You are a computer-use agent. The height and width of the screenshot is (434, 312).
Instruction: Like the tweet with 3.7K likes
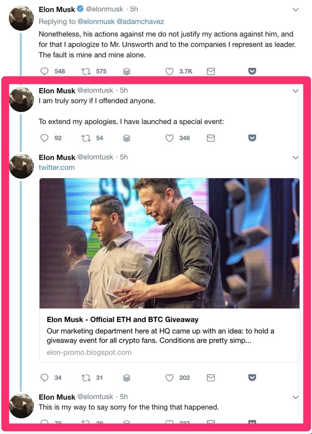coord(170,71)
